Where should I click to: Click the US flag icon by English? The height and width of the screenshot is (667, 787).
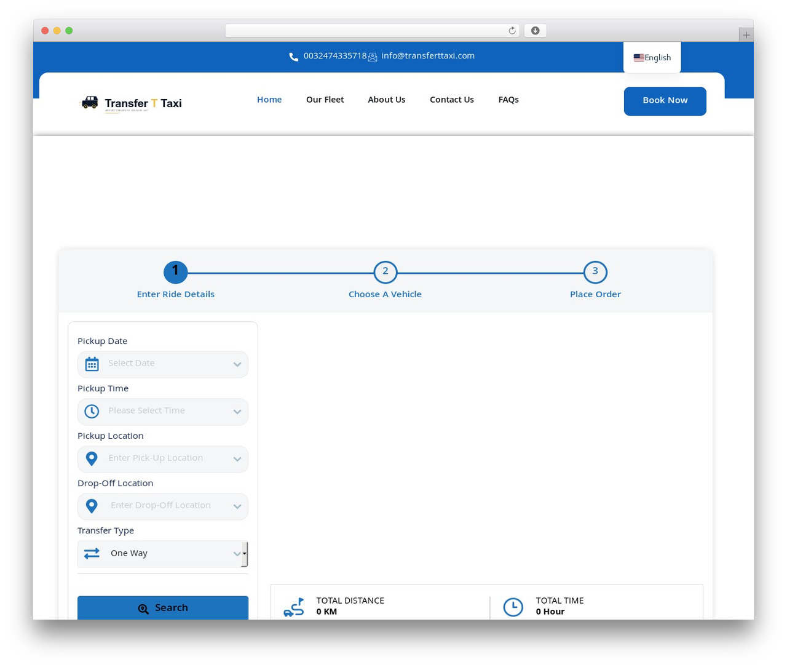pos(639,58)
